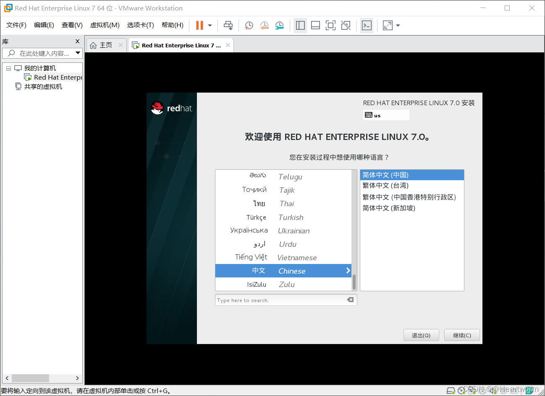Image resolution: width=545 pixels, height=396 pixels.
Task: Select 共享的虚拟机 in the library
Action: tap(43, 87)
